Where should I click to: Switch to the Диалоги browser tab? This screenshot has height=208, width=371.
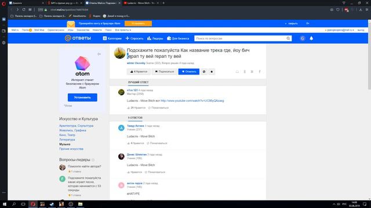(x=26, y=3)
